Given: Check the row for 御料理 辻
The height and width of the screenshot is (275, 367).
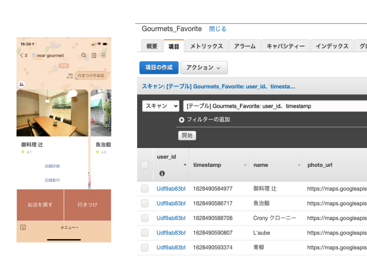Looking at the screenshot, I should 145,188.
